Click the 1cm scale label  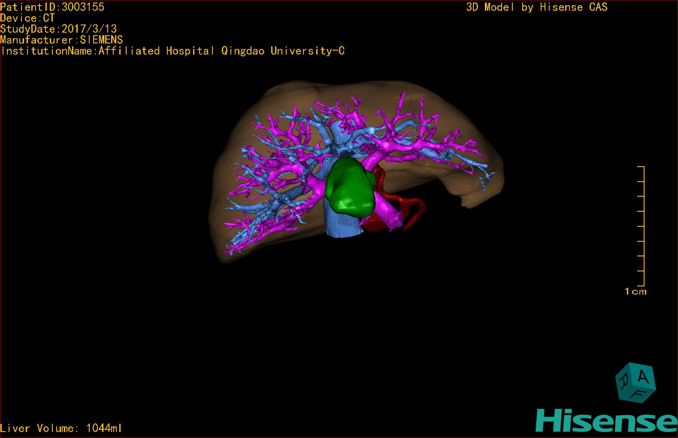coord(635,292)
